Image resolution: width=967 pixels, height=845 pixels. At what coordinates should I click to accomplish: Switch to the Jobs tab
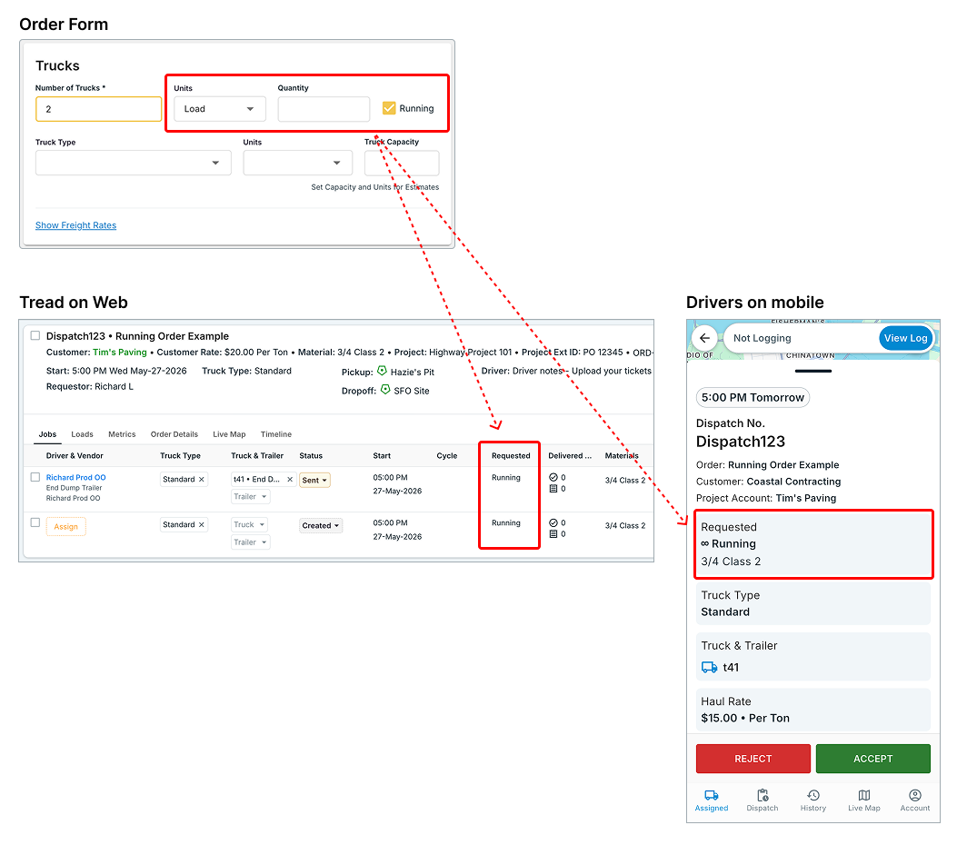point(47,434)
